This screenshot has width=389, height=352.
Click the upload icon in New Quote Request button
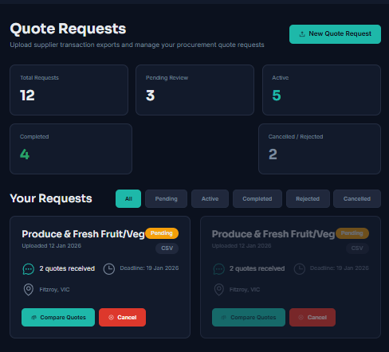(x=302, y=34)
